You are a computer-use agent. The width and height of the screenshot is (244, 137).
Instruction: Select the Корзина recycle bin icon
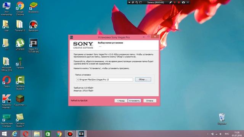pos(222,119)
